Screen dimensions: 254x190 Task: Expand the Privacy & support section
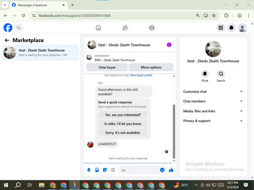pyautogui.click(x=213, y=121)
